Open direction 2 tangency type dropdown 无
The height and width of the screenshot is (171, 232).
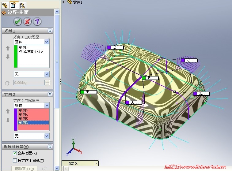(x=47, y=136)
